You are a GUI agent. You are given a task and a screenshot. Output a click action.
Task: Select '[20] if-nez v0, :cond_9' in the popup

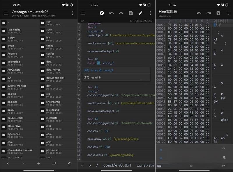(x=116, y=70)
